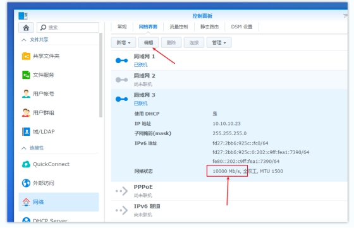This screenshot has height=228, width=354.
Task: Open DHCP Server icon
Action: (x=26, y=220)
